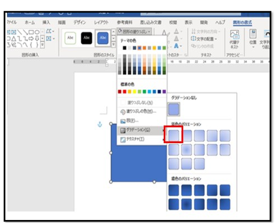Click the Edit Shape icon
This screenshot has height=223, width=275.
click(48, 32)
